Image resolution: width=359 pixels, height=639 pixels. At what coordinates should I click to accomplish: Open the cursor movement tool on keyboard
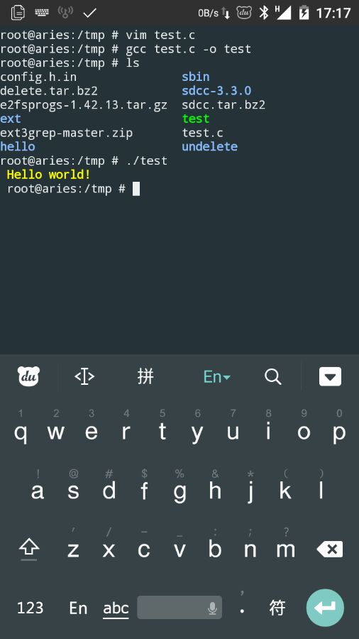pos(84,376)
